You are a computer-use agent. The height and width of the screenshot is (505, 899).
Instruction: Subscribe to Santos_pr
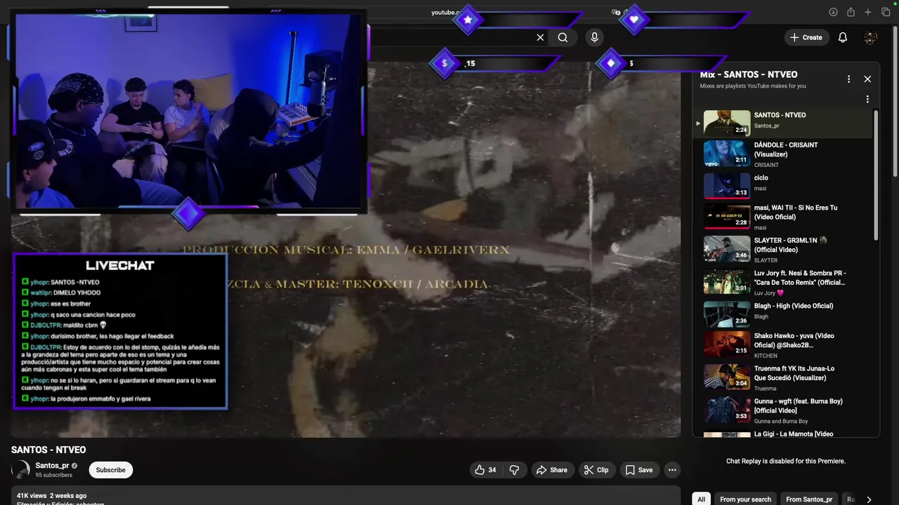(x=111, y=470)
